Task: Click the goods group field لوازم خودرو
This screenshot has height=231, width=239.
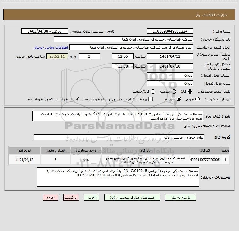Action: (x=119, y=137)
